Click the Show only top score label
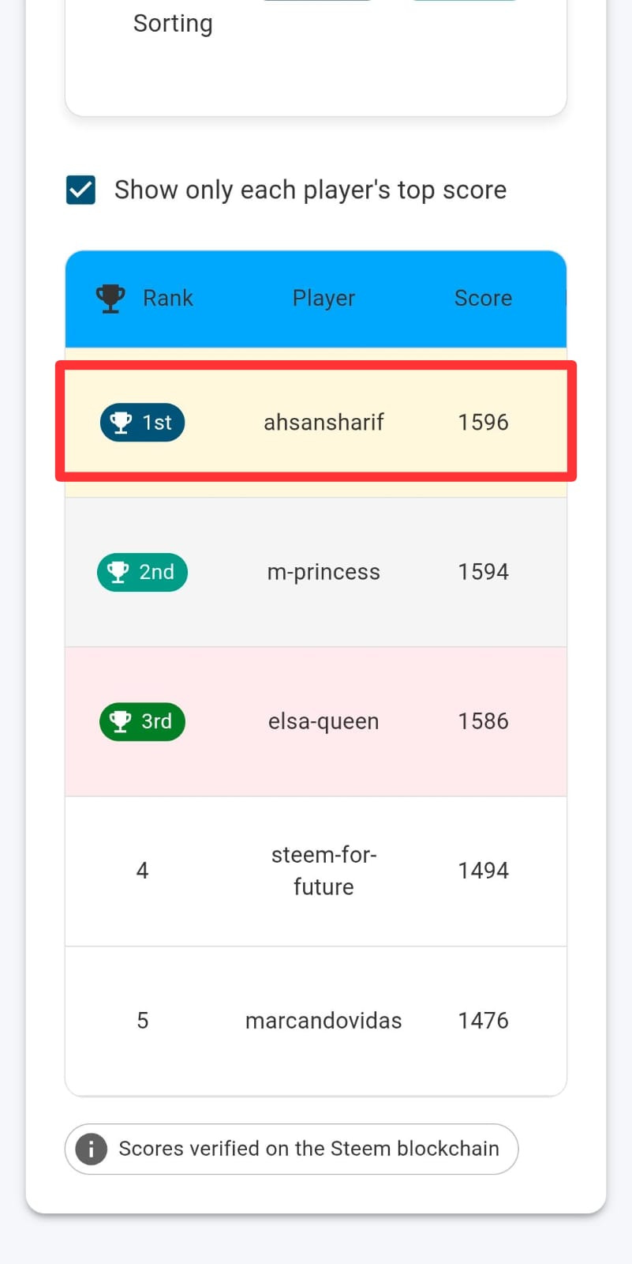The height and width of the screenshot is (1264, 632). [x=310, y=190]
